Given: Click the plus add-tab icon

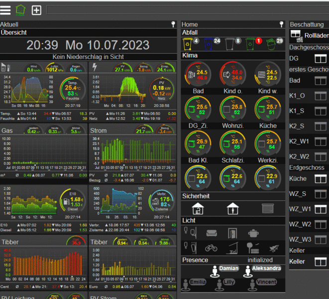Looking at the screenshot, I should [36, 10].
